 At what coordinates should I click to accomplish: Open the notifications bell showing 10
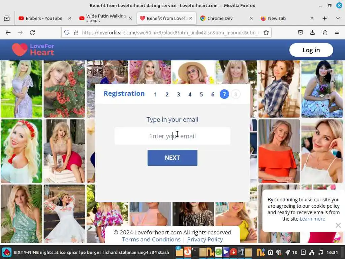(291, 252)
